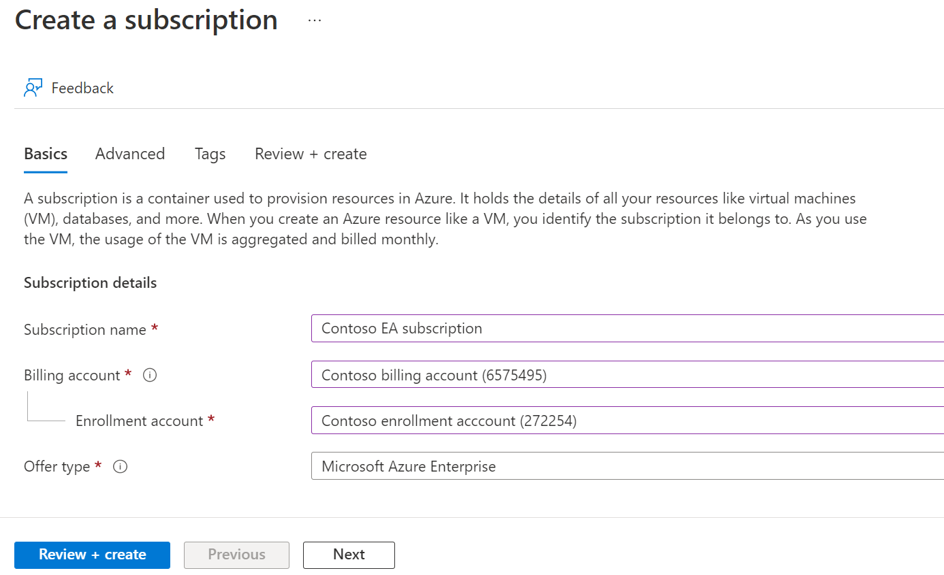944x575 pixels.
Task: Click the Offer type info icon
Action: pos(120,467)
